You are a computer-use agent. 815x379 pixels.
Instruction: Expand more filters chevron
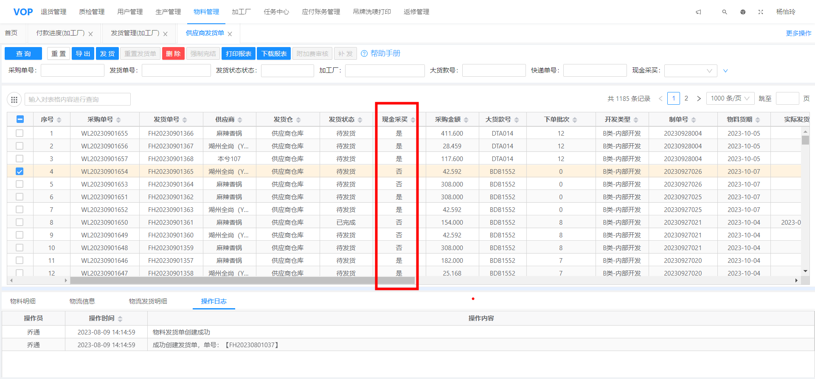(x=725, y=71)
